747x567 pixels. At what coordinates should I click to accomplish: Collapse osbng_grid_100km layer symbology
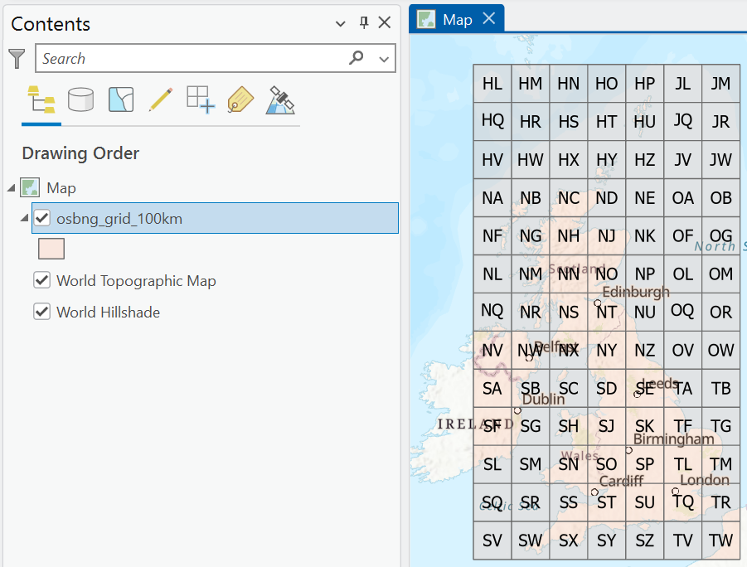(x=24, y=218)
